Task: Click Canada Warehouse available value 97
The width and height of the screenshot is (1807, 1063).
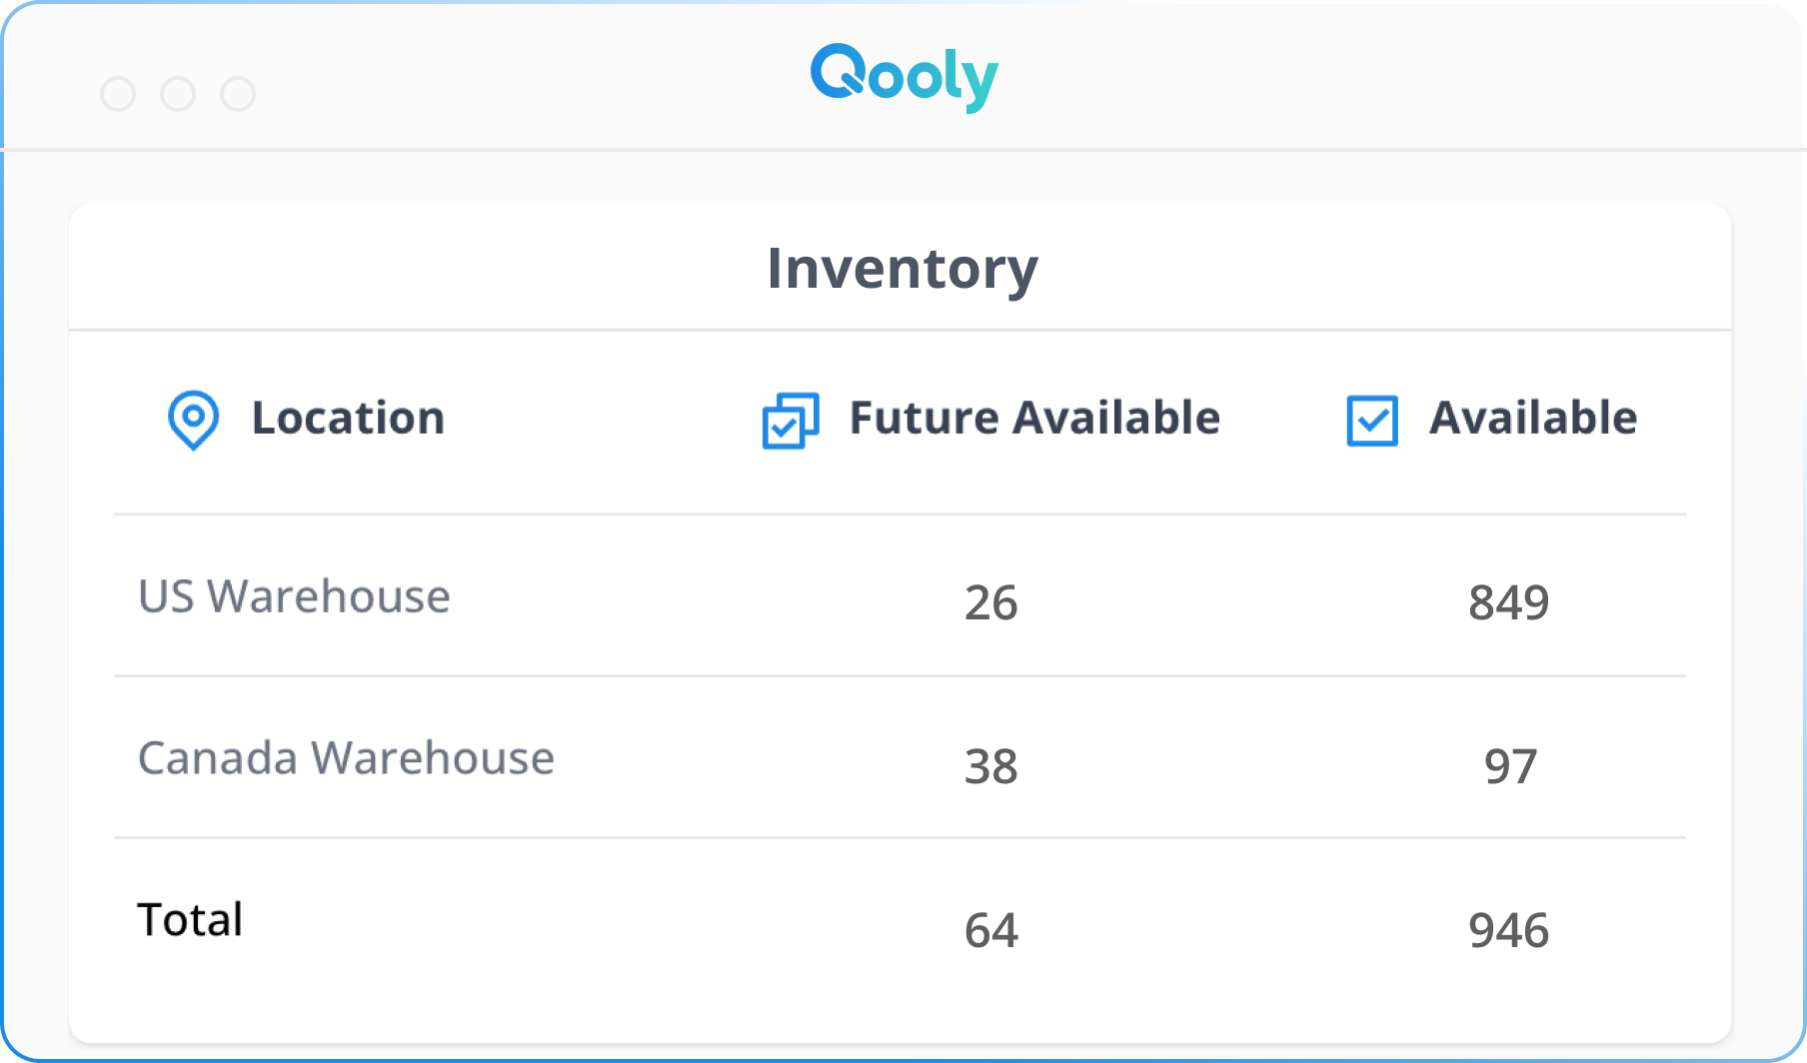Action: (x=1510, y=767)
